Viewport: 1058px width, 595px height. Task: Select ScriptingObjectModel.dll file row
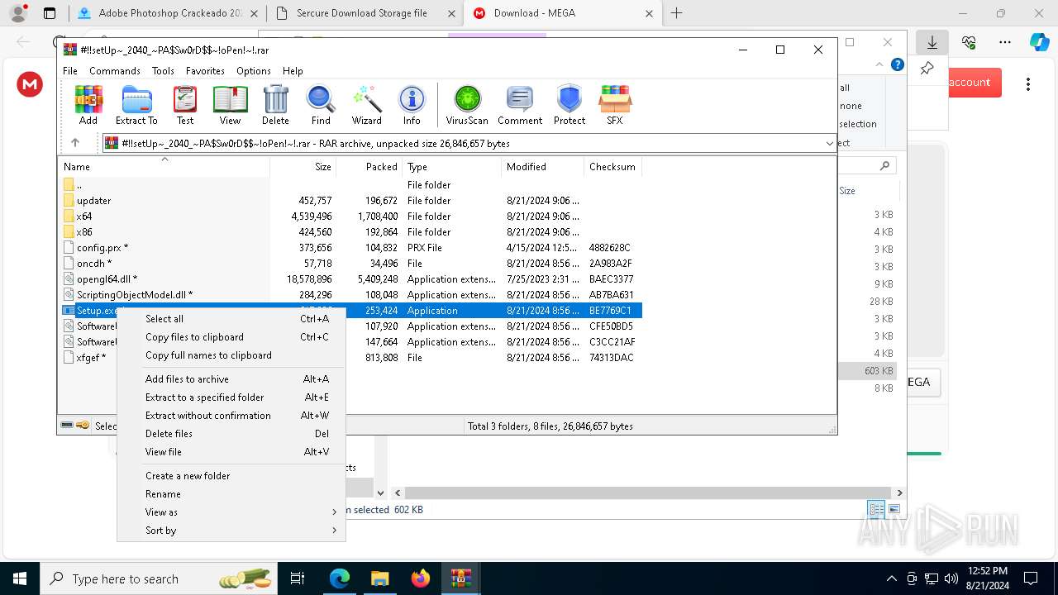[x=350, y=295]
